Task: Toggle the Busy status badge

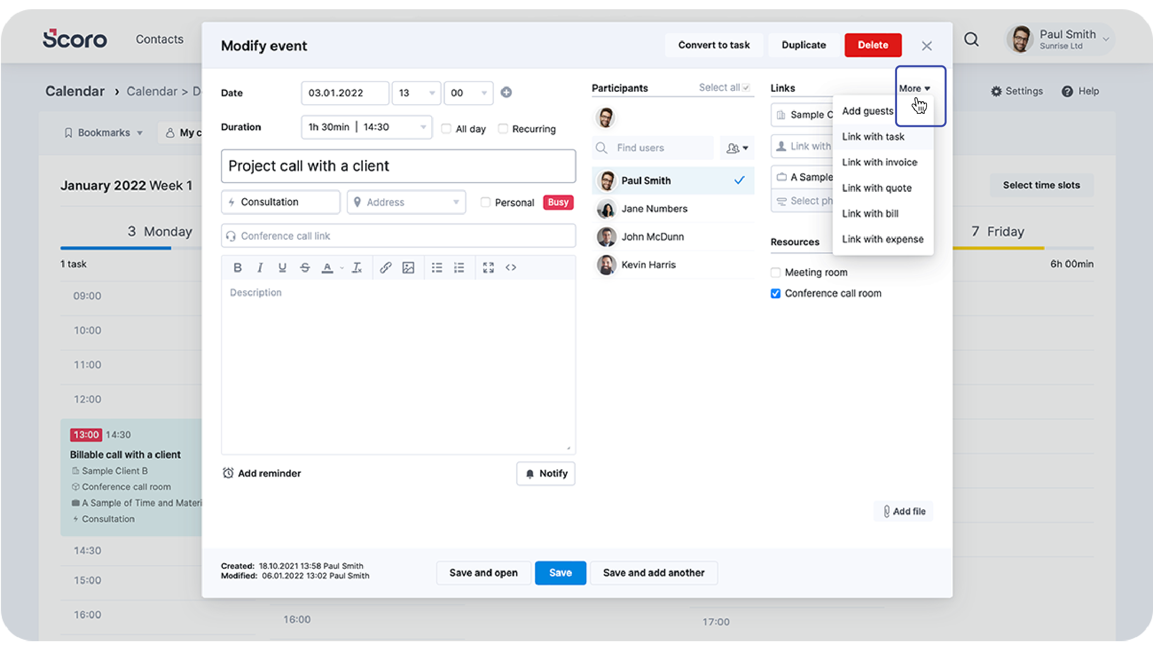Action: [x=558, y=202]
